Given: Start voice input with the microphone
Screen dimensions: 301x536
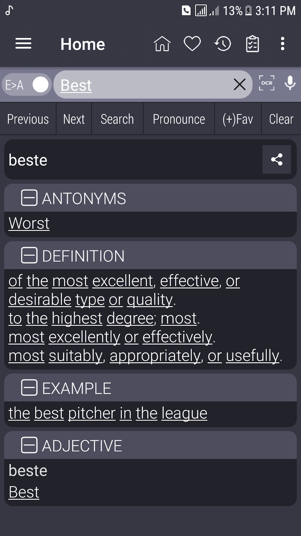Looking at the screenshot, I should point(290,83).
